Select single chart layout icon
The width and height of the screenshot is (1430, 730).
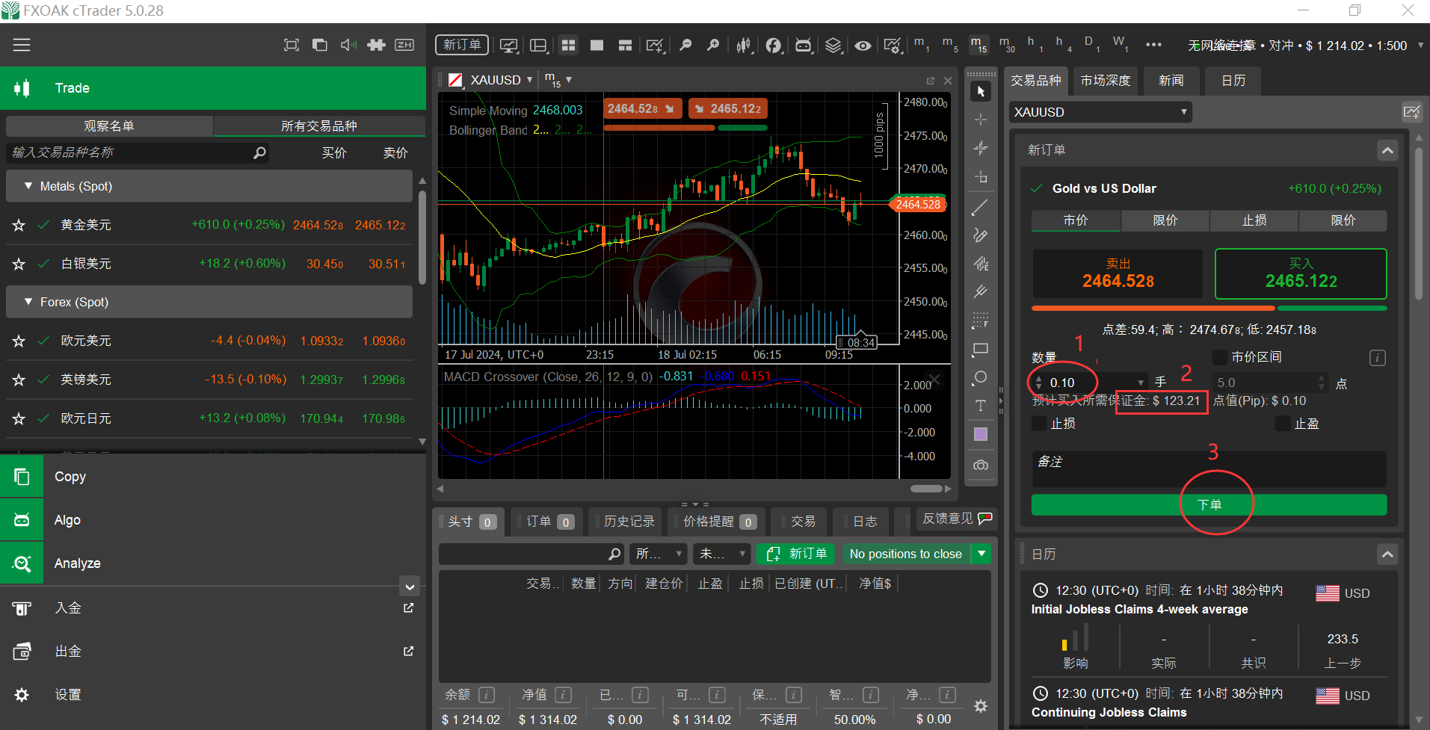coord(597,46)
